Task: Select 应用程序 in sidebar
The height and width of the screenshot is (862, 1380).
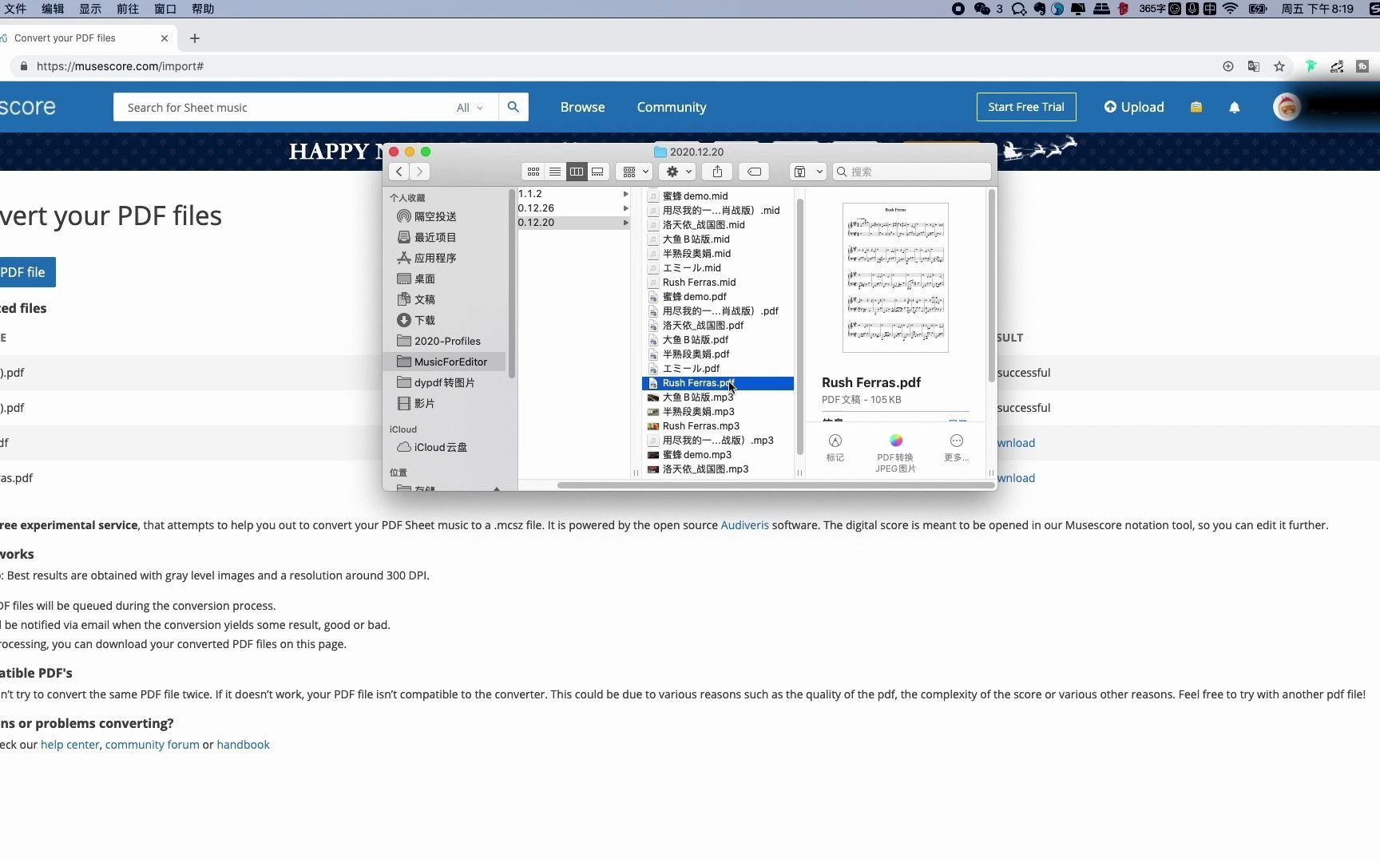Action: point(435,258)
